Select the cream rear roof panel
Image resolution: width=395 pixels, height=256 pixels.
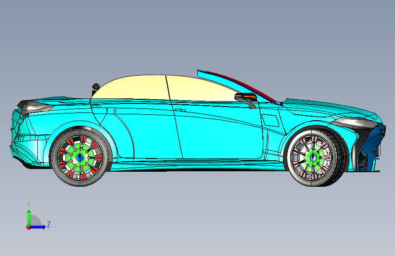point(131,87)
